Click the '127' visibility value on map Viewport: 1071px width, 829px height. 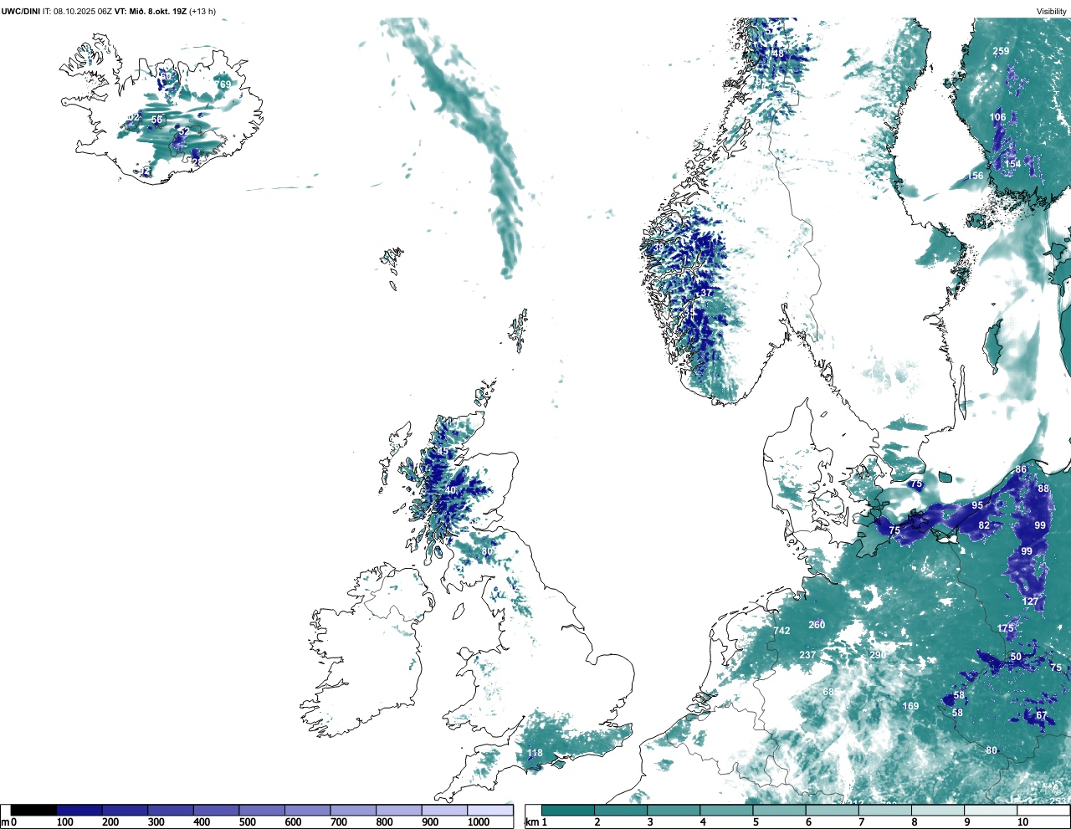coord(1030,601)
